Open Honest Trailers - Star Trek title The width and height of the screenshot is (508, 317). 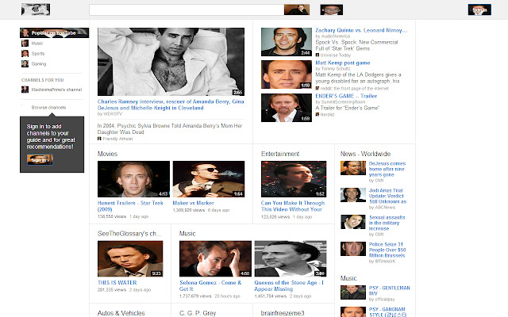[x=130, y=206]
